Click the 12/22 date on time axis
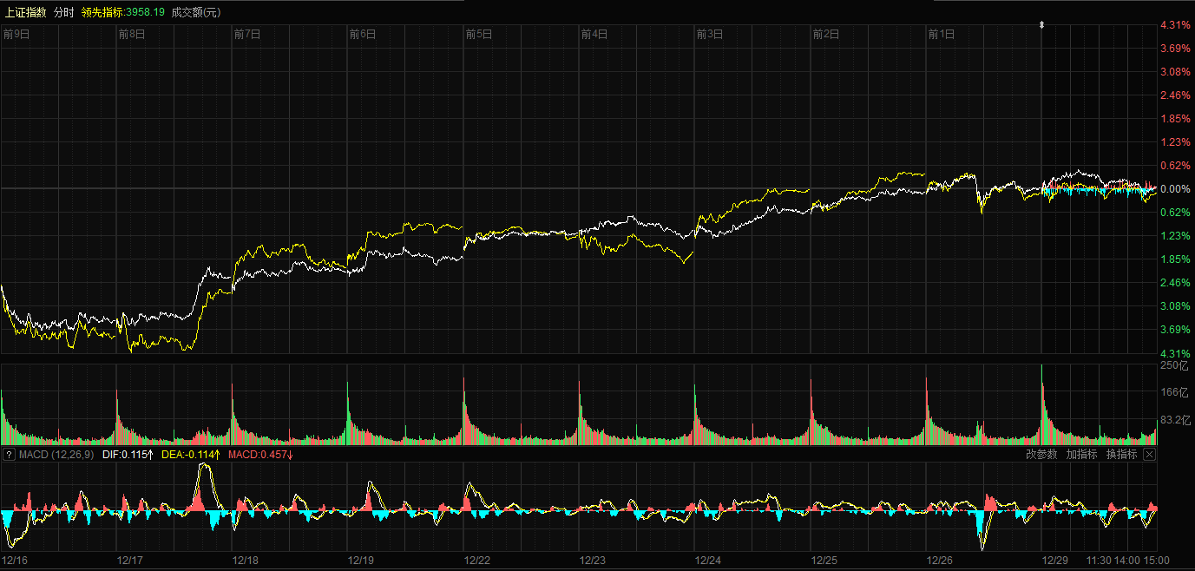 pos(476,561)
